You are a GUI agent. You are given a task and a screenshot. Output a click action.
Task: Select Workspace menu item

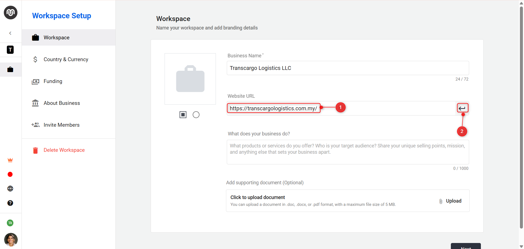tap(69, 37)
